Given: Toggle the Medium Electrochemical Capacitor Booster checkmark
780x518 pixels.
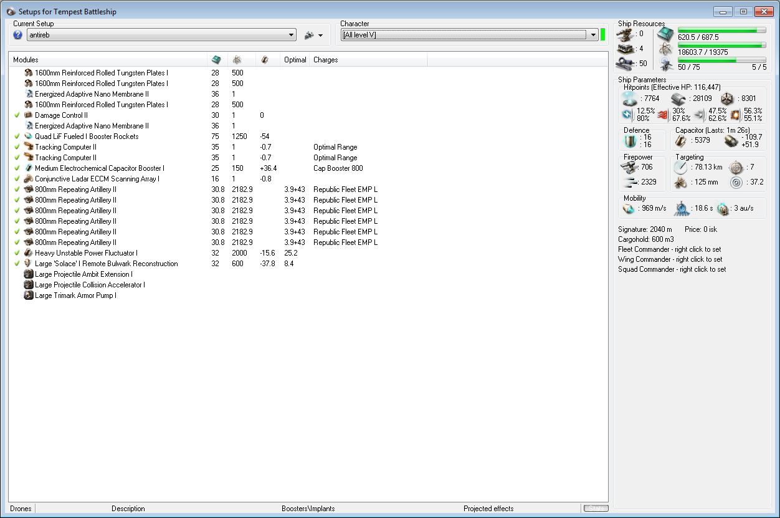Looking at the screenshot, I should click(x=17, y=168).
